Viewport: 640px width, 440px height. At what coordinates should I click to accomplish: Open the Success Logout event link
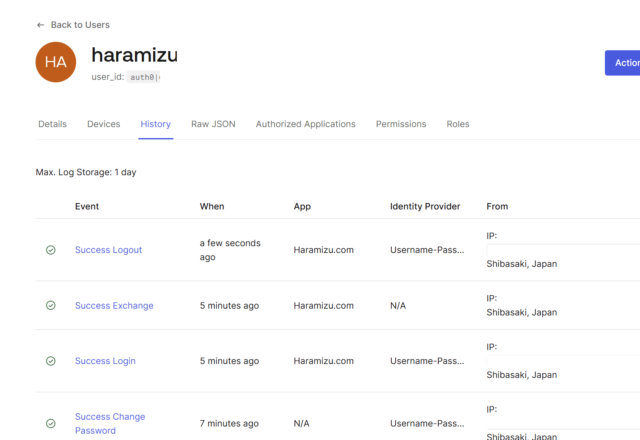(108, 250)
